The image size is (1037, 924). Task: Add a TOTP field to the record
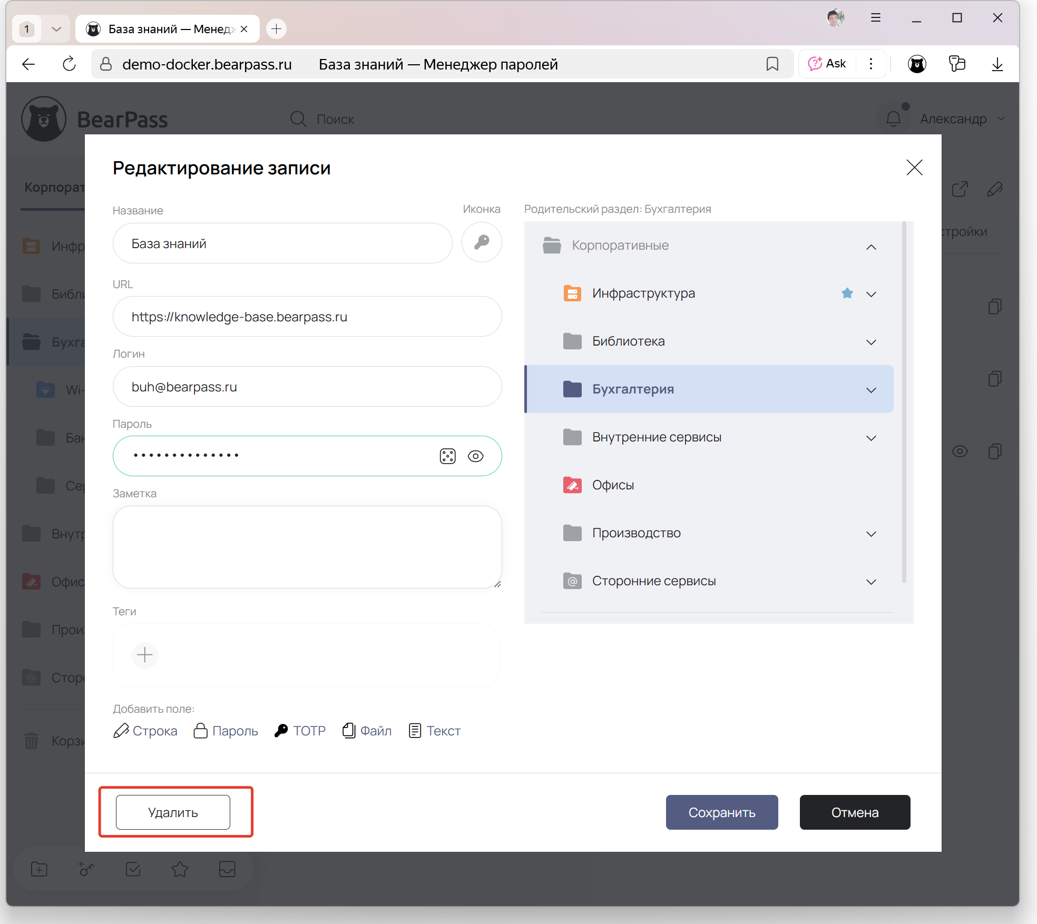coord(299,731)
